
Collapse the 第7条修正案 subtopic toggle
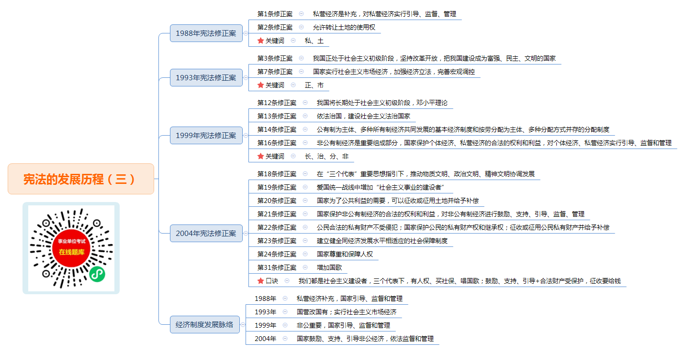(x=301, y=72)
